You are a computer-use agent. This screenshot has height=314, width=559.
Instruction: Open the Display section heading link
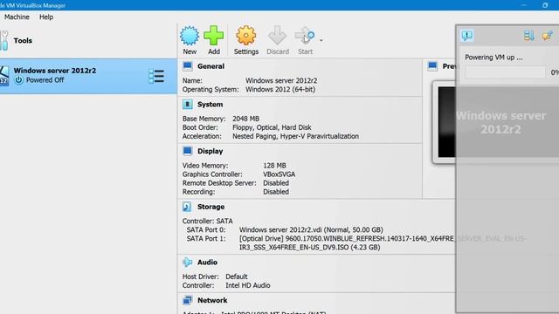click(x=210, y=151)
